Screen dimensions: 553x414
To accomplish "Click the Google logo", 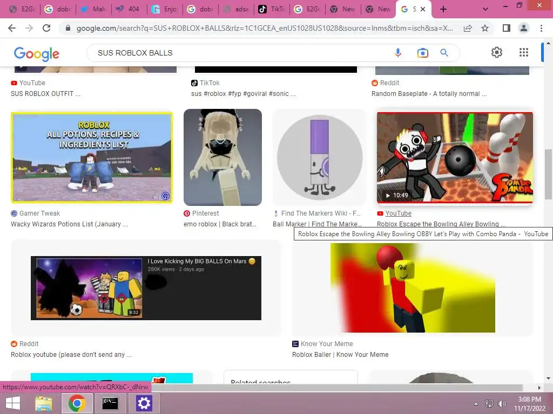I will (x=37, y=53).
